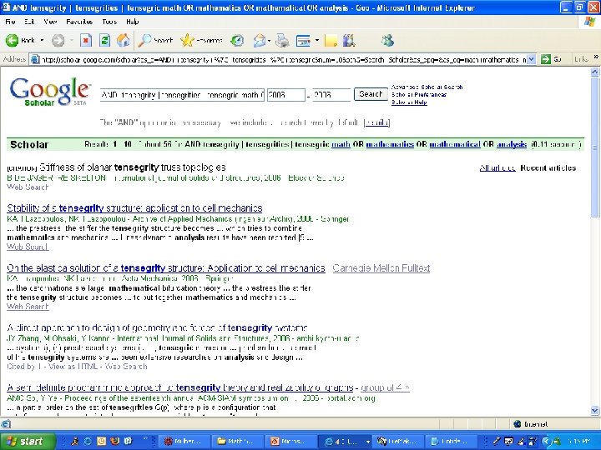Click the page scrollbar up arrow
Viewport: 601px width, 450px height.
click(594, 72)
